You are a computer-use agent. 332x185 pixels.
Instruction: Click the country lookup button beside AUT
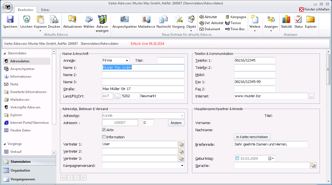click(117, 96)
